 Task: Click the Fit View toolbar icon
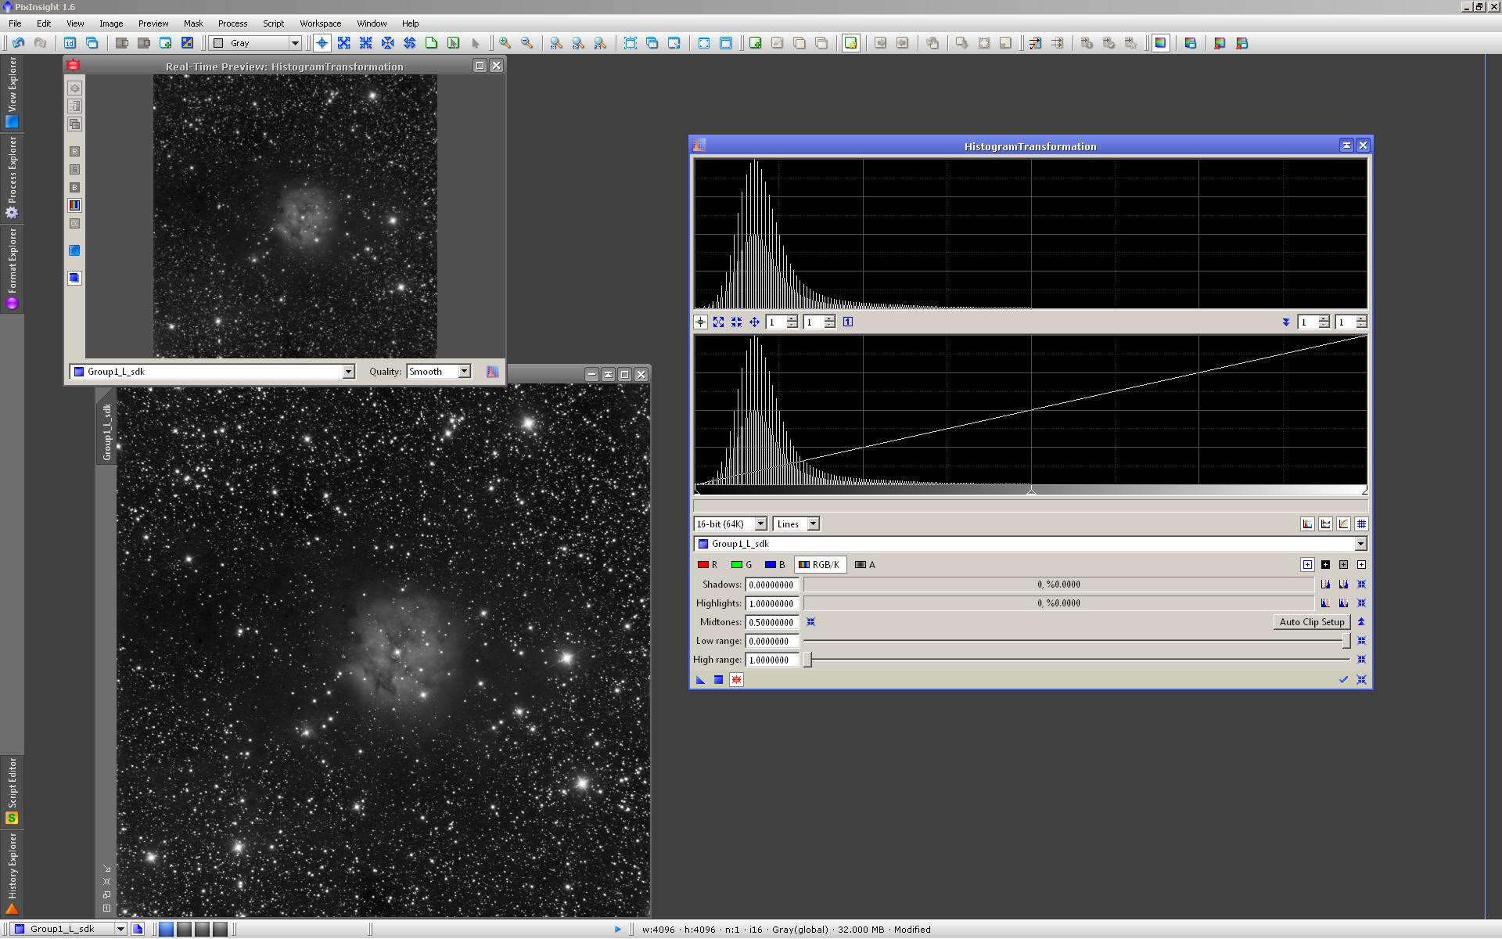pyautogui.click(x=631, y=43)
